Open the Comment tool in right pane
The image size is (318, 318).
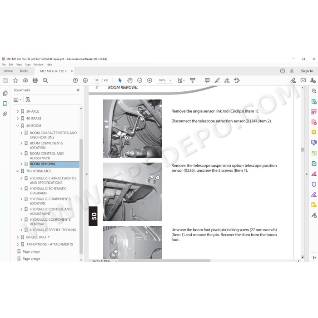[314, 133]
